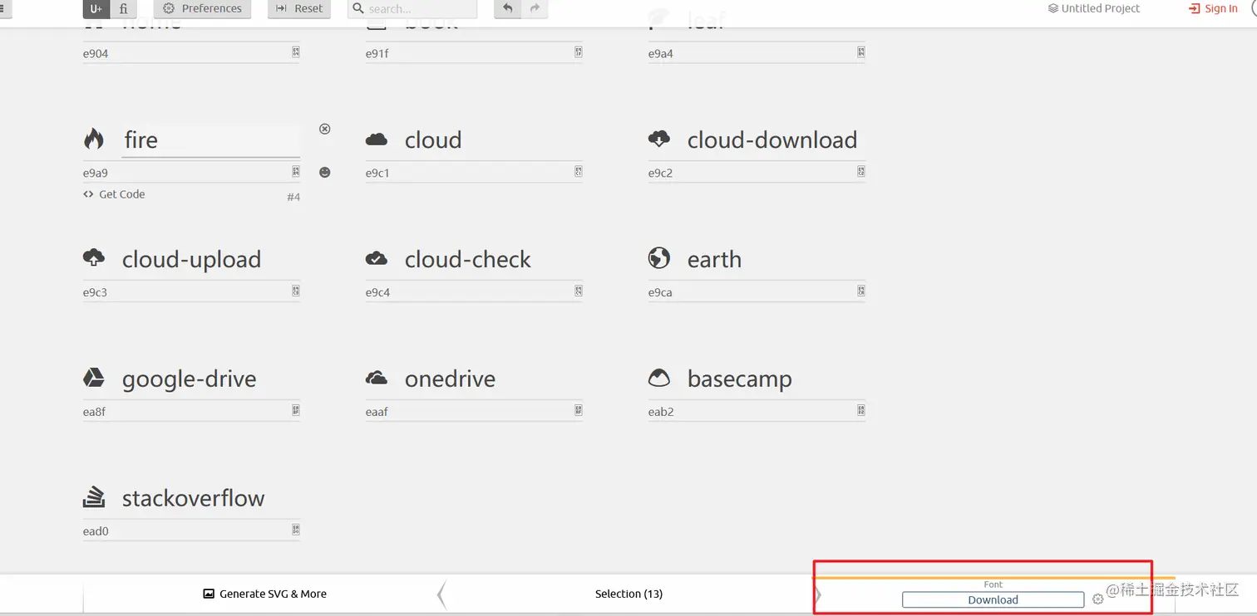Image resolution: width=1257 pixels, height=616 pixels.
Task: Click the character icon in the e9a9 field
Action: pos(296,172)
